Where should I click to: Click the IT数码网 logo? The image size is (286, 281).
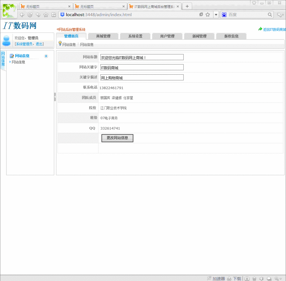tap(20, 25)
